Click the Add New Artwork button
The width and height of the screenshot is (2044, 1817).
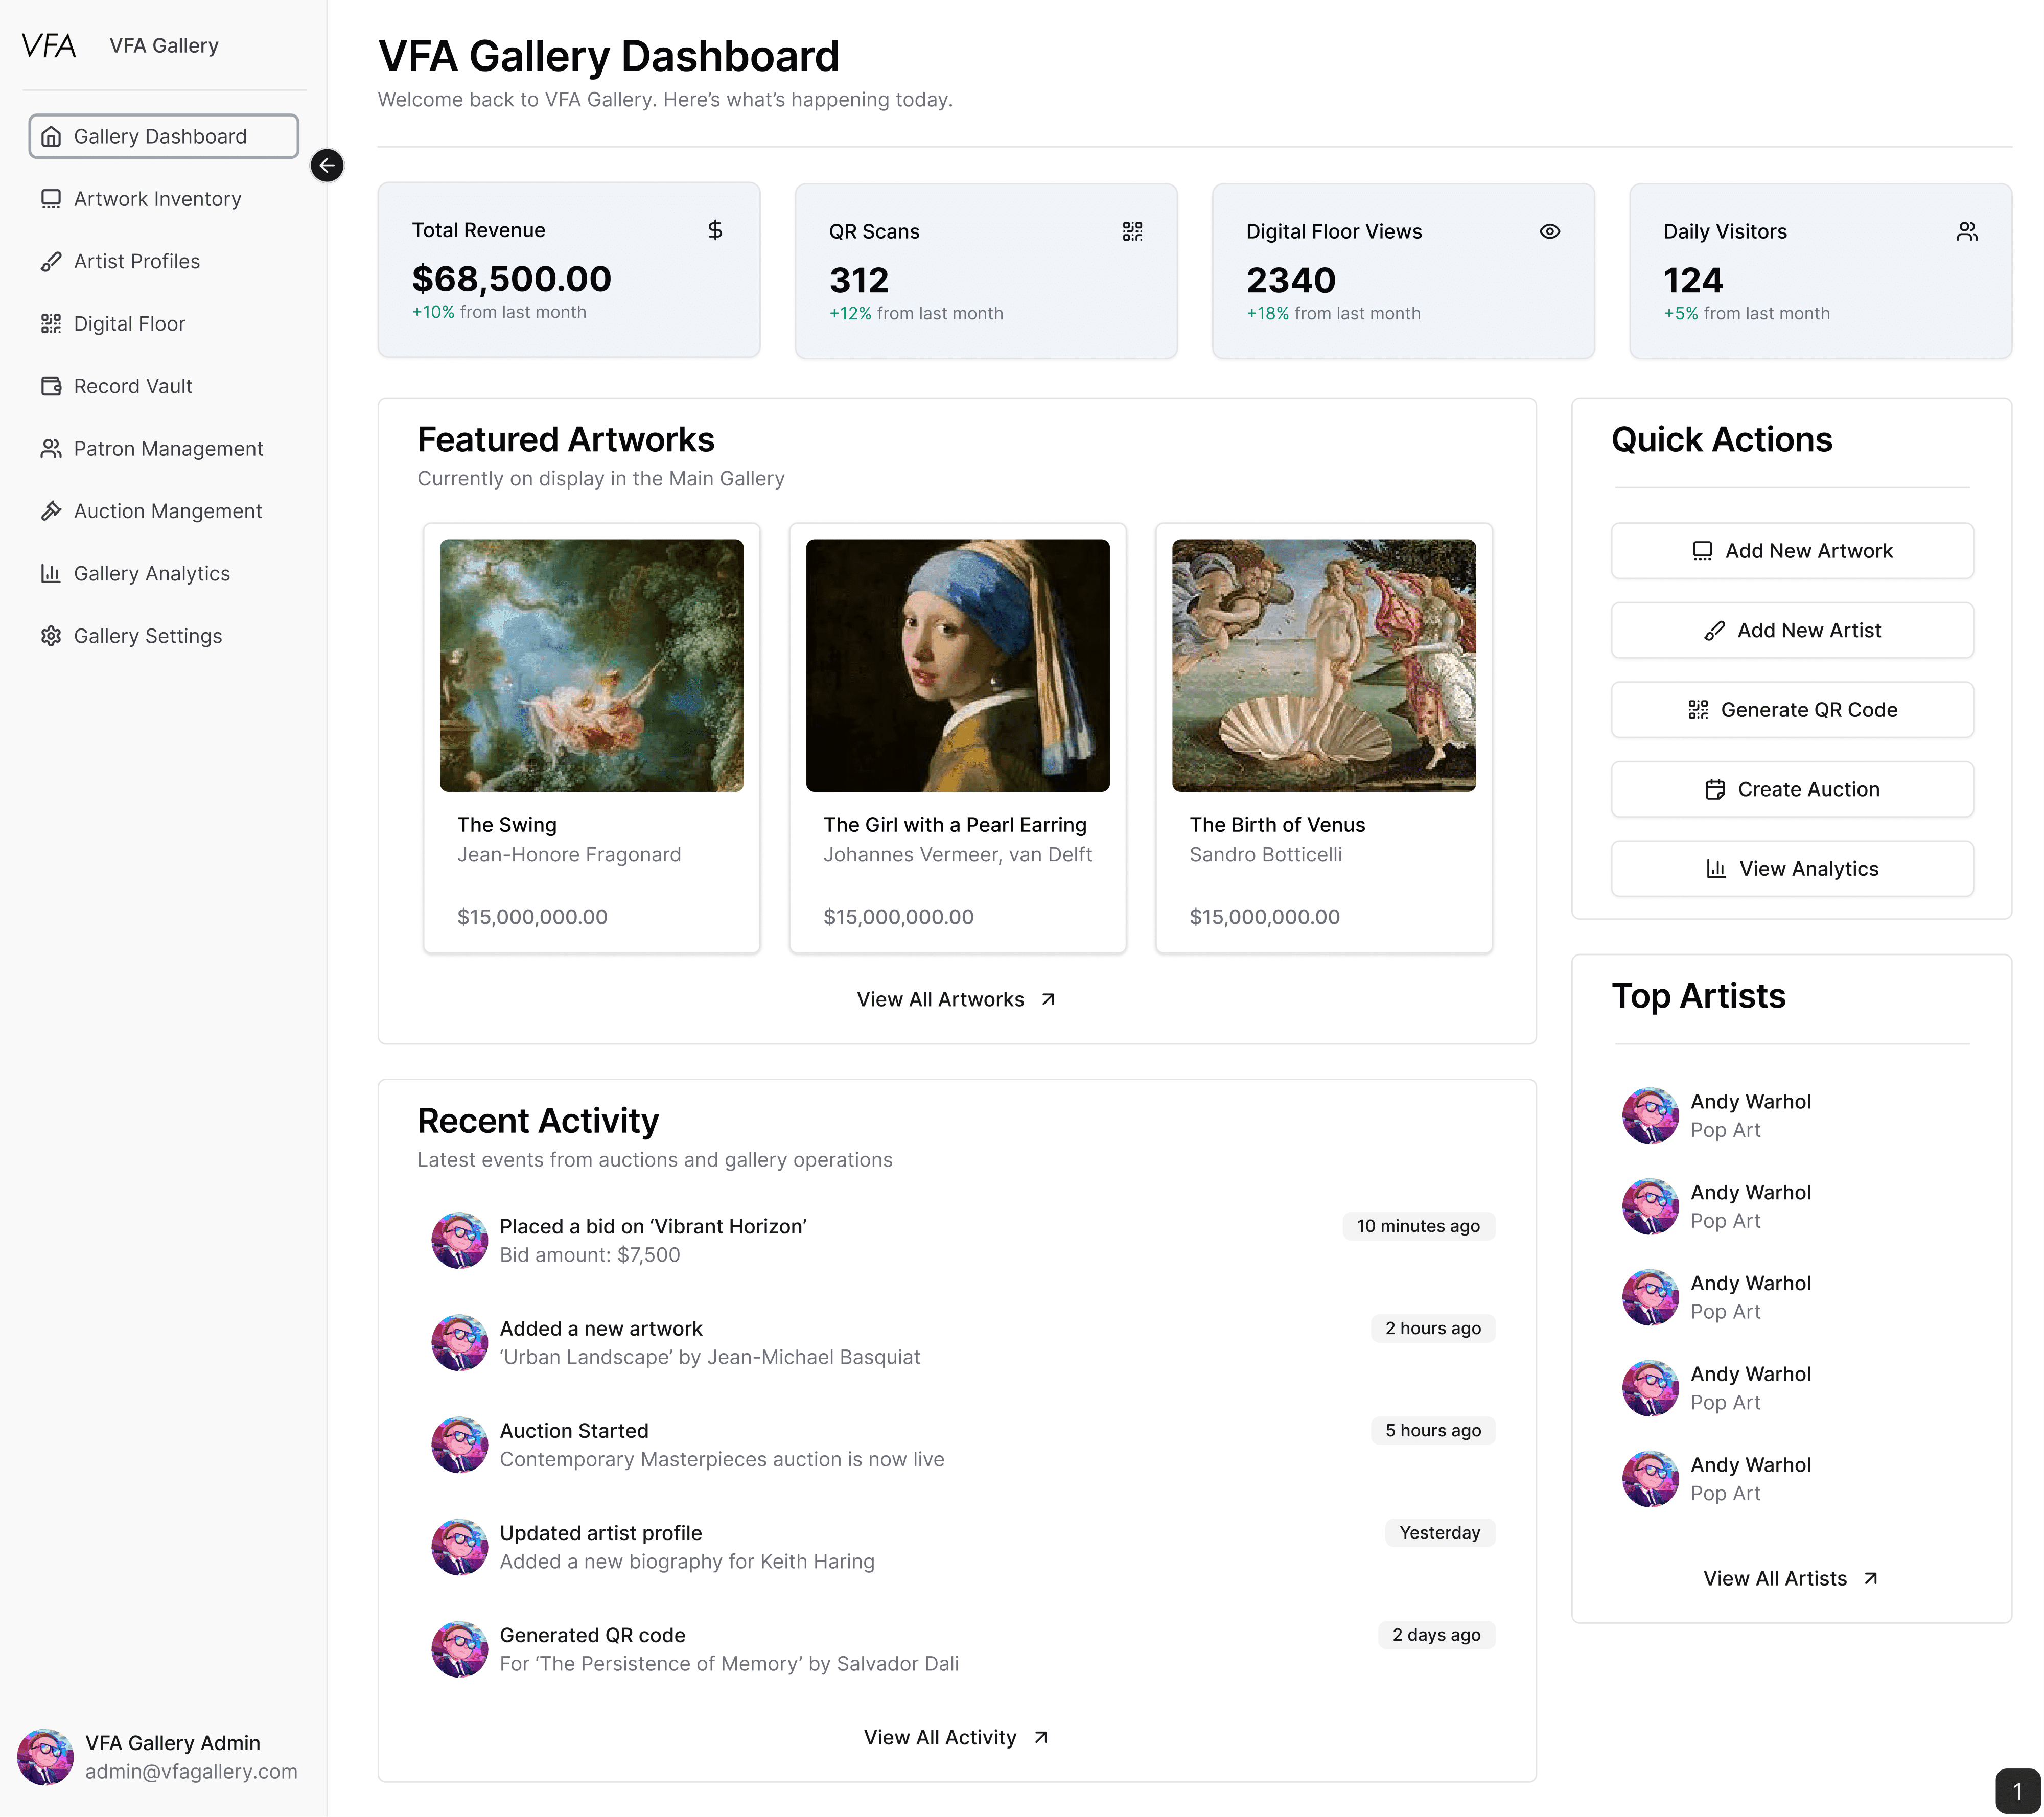tap(1791, 550)
